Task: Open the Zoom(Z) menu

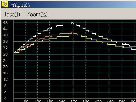Action: click(x=37, y=14)
